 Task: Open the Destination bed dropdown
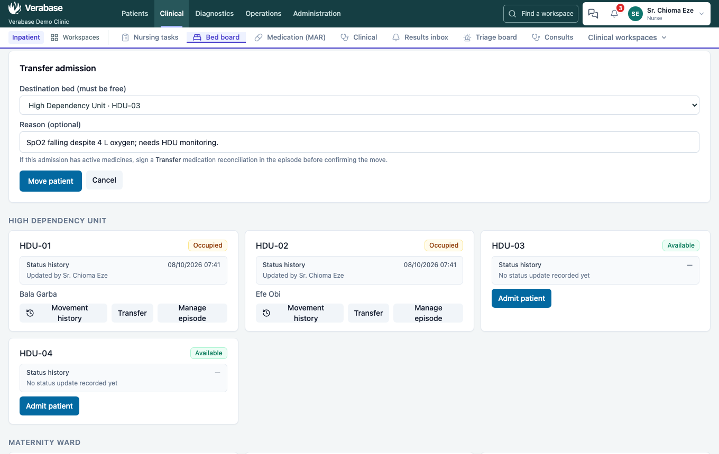[x=359, y=106]
